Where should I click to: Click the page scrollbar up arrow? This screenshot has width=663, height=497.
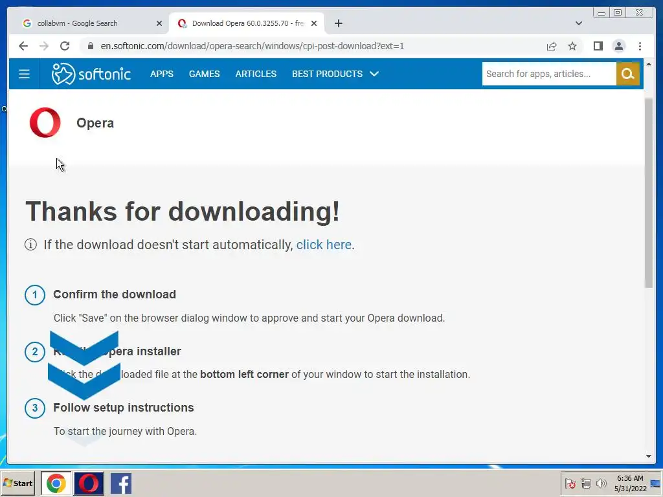click(x=649, y=64)
